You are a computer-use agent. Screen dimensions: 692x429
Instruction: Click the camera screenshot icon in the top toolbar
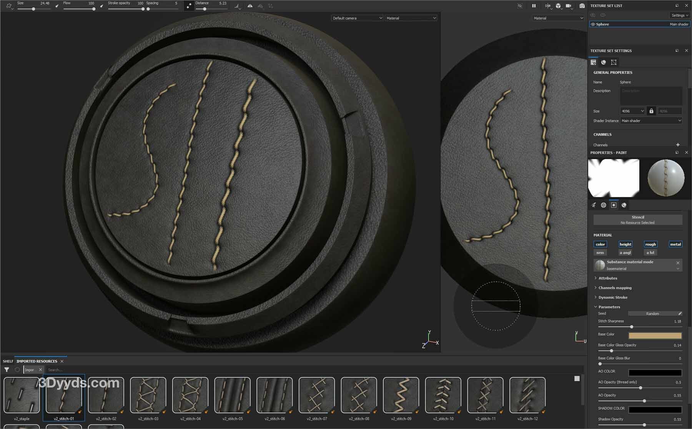(x=582, y=6)
